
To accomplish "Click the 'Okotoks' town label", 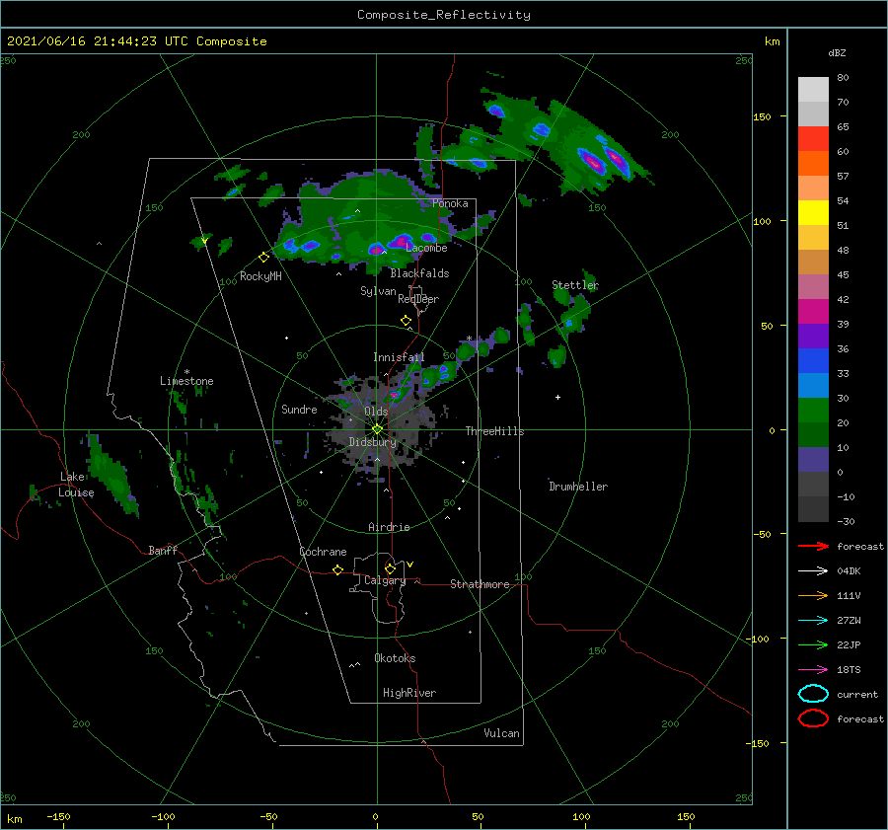I will (395, 658).
